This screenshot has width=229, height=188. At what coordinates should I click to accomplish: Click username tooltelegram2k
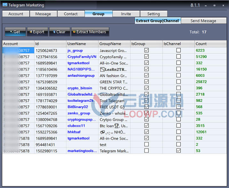pyautogui.click(x=81, y=101)
